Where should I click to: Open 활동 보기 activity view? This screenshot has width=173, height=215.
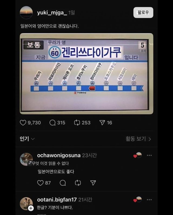click(138, 139)
